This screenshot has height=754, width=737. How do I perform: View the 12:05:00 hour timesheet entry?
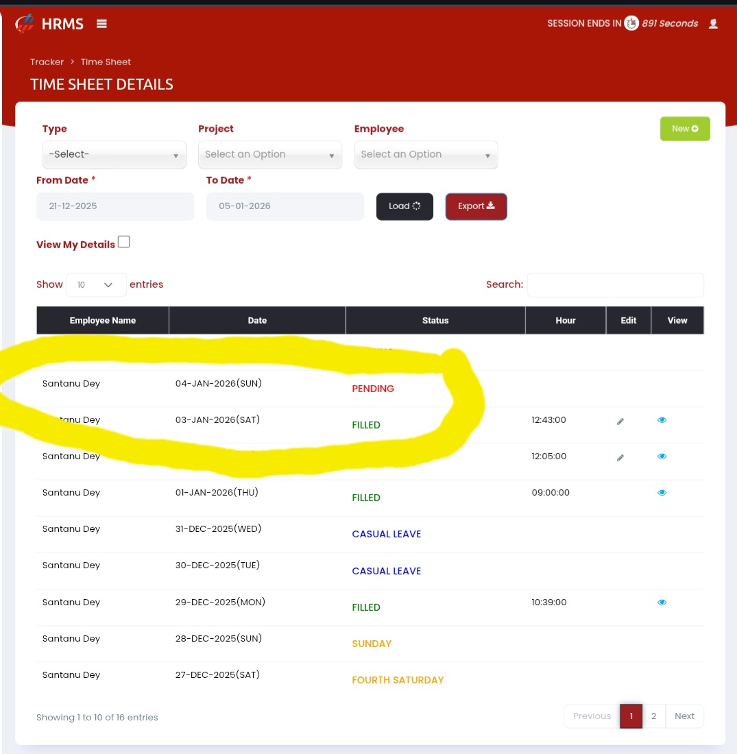(x=662, y=457)
